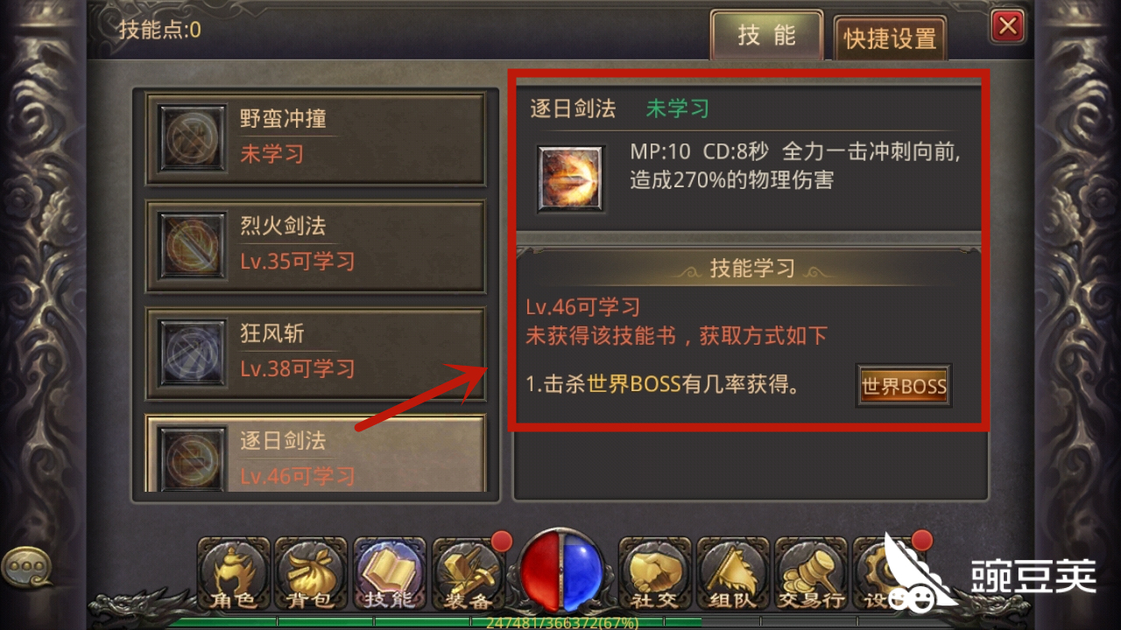The image size is (1121, 630).
Task: Open the 背包 backpack icon
Action: [x=311, y=574]
